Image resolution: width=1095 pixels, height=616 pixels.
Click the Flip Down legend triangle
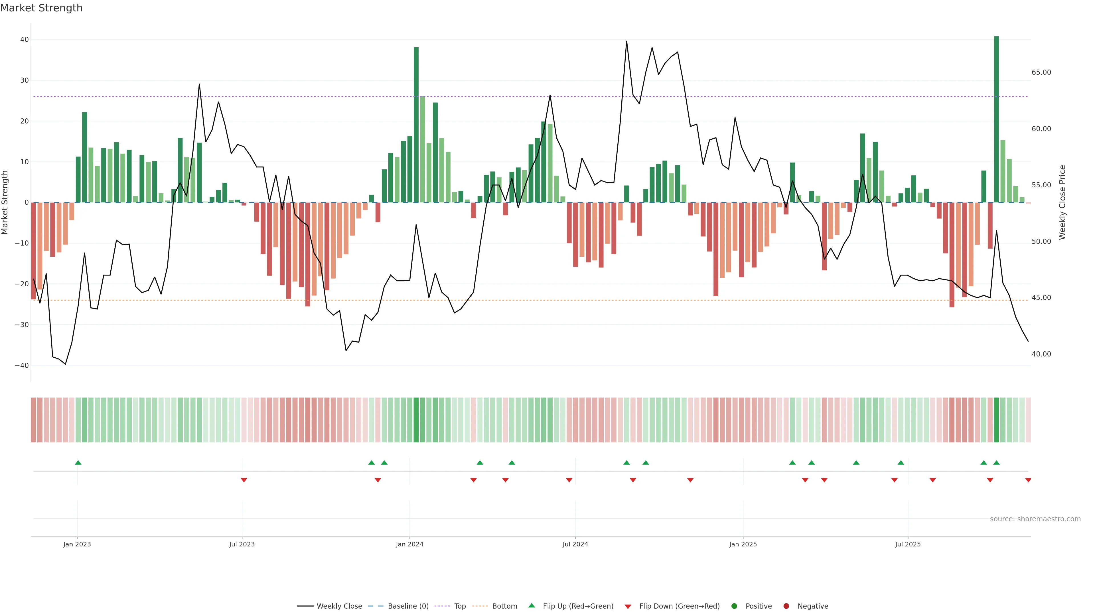628,607
